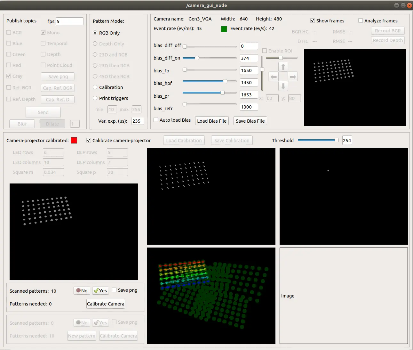This screenshot has height=350, width=413.
Task: Toggle the Mono publish topic checkbox
Action: 43,32
